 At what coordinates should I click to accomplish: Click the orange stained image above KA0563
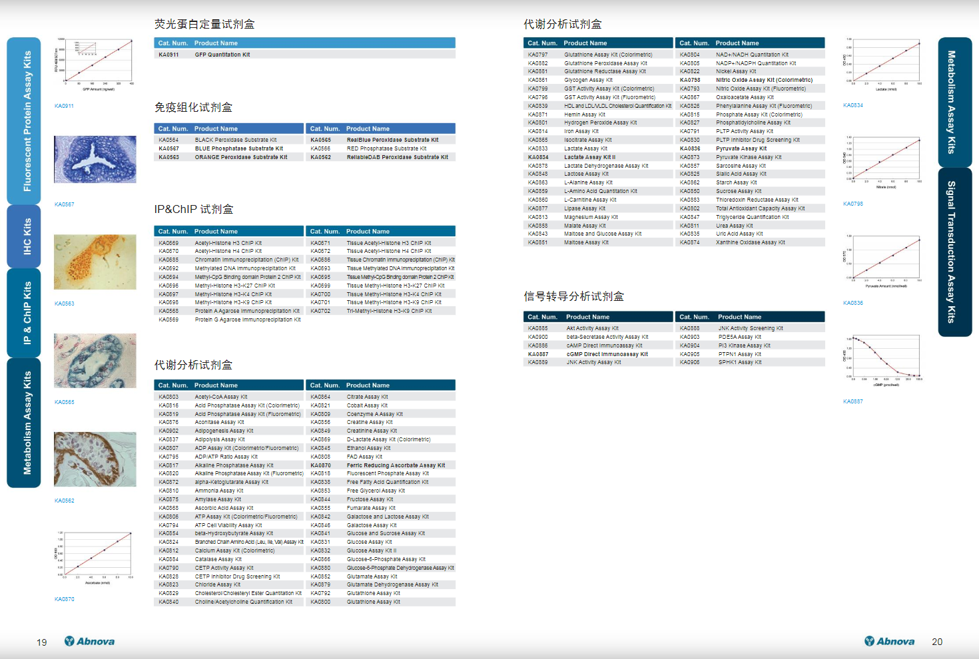(x=95, y=262)
